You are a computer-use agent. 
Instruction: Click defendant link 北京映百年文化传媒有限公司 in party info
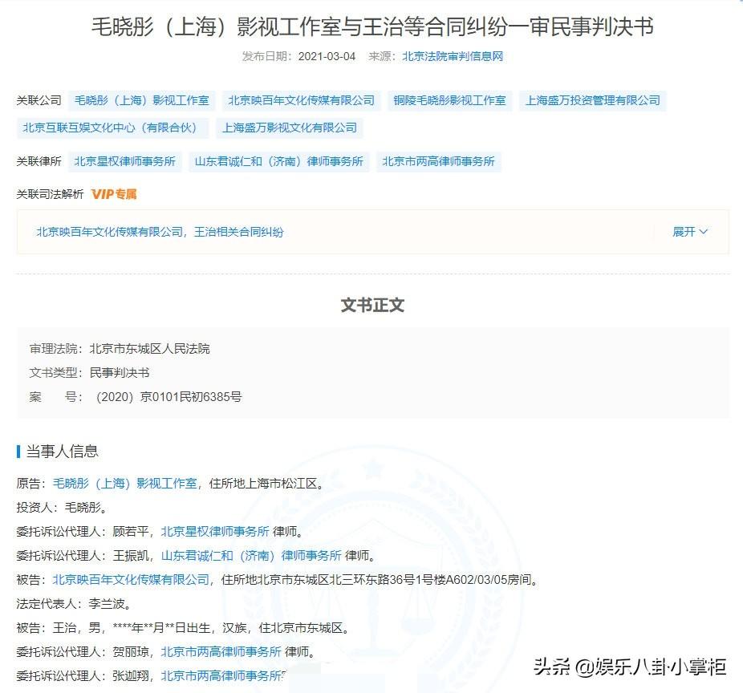pos(131,580)
